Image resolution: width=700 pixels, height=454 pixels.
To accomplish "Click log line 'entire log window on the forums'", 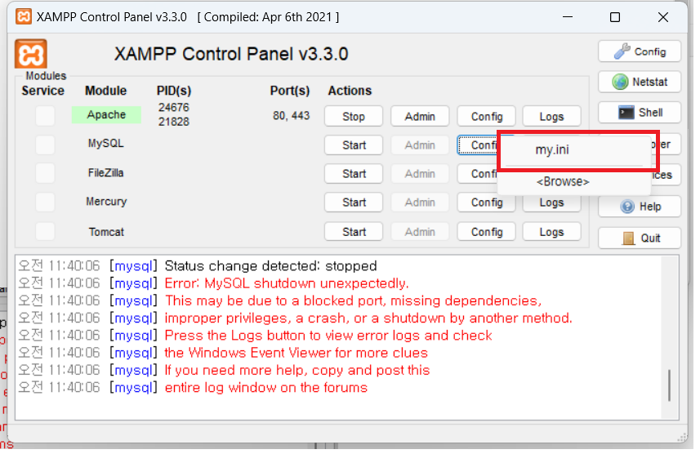I will 266,388.
